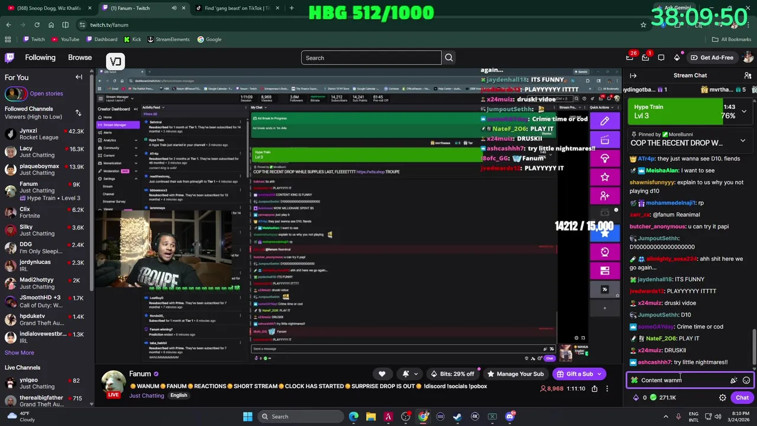Click the purple Chat send button
This screenshot has height=426, width=757.
[742, 398]
